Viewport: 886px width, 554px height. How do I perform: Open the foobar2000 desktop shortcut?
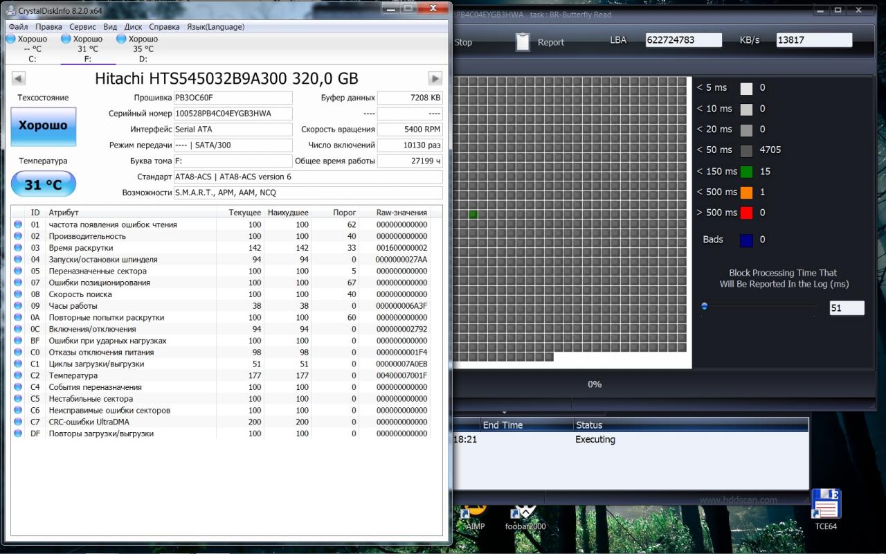point(525,518)
